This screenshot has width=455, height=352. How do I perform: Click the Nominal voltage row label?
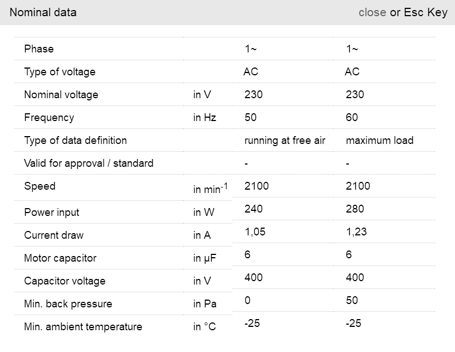point(61,95)
